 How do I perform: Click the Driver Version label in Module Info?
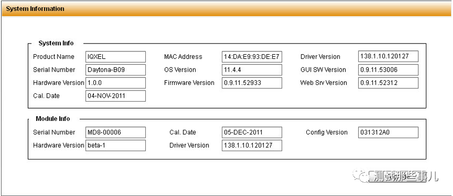point(189,146)
